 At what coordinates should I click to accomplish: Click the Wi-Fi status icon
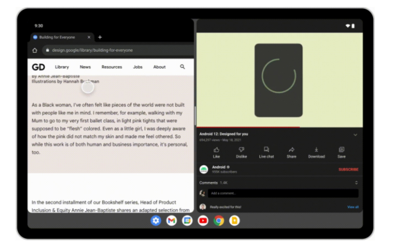tap(348, 26)
